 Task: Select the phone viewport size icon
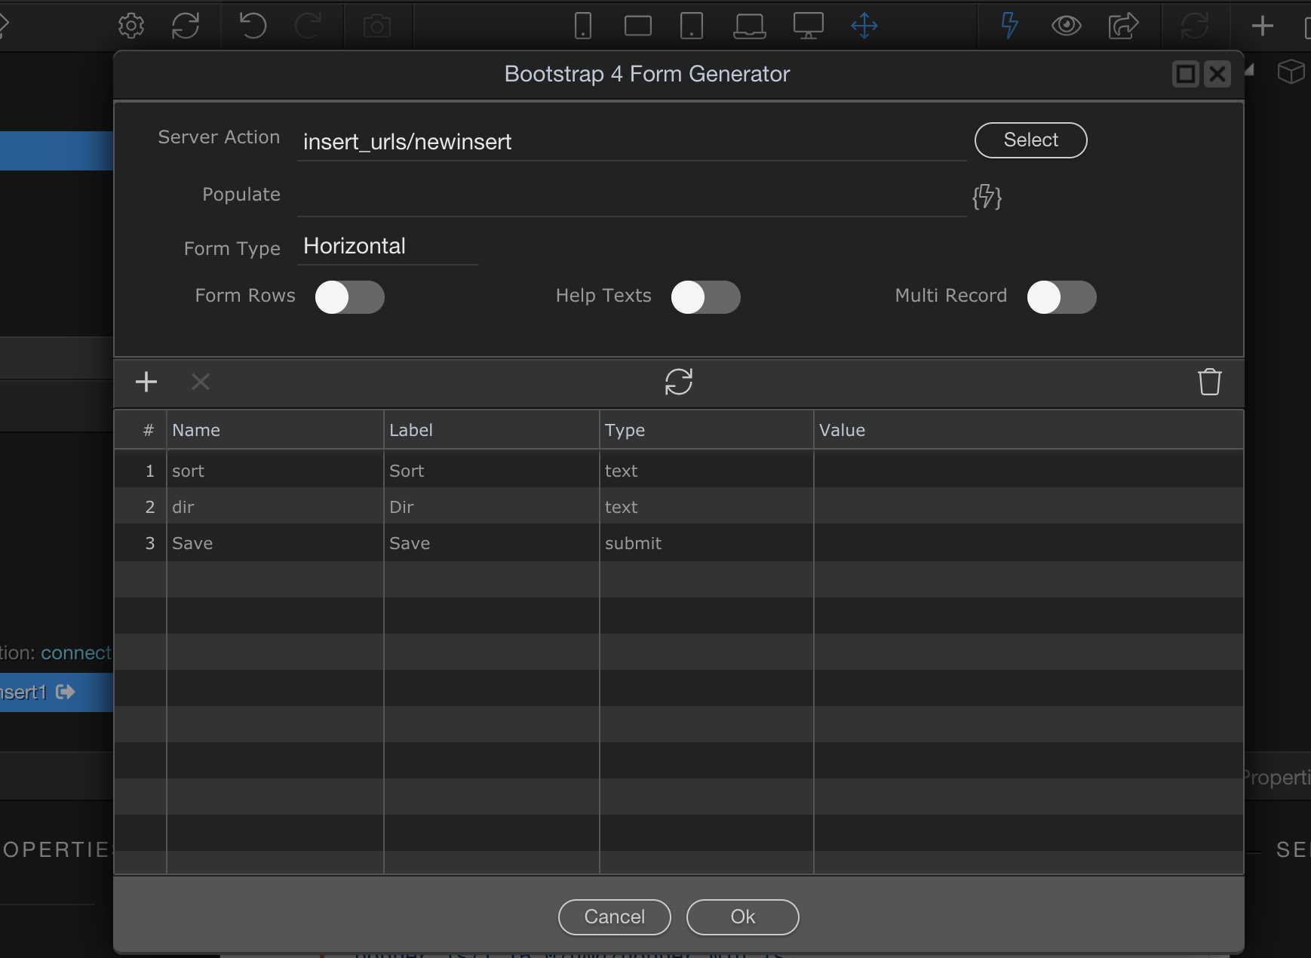(x=582, y=26)
